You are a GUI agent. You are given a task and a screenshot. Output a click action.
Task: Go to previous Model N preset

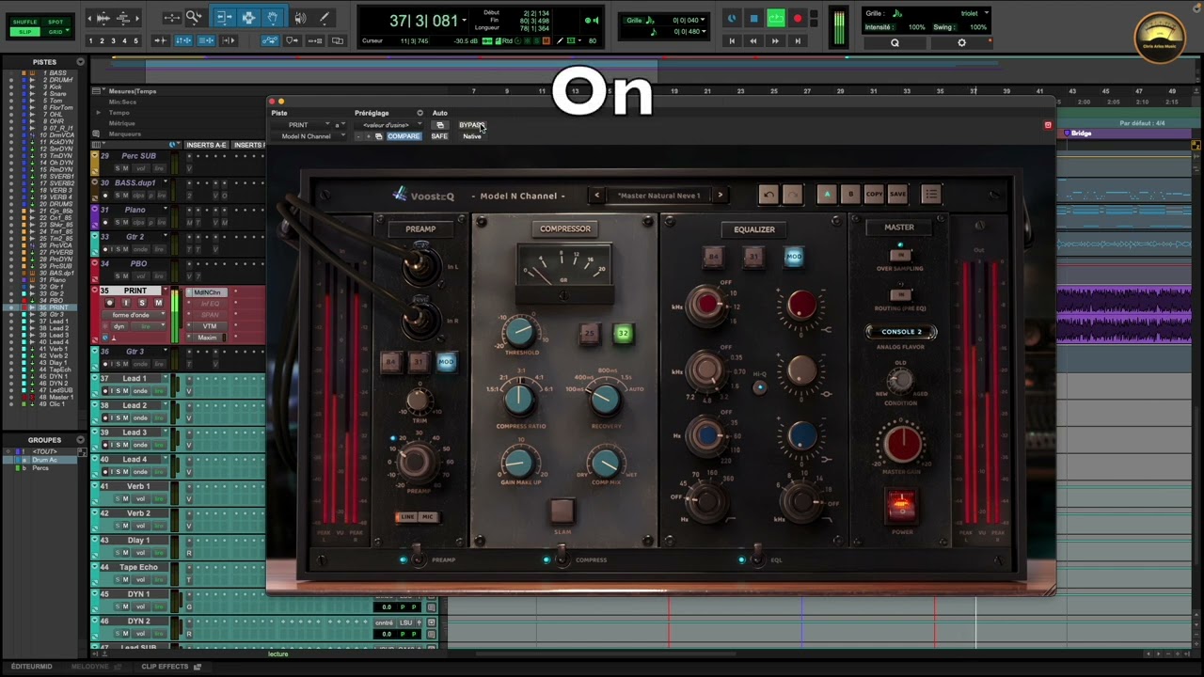coord(597,196)
